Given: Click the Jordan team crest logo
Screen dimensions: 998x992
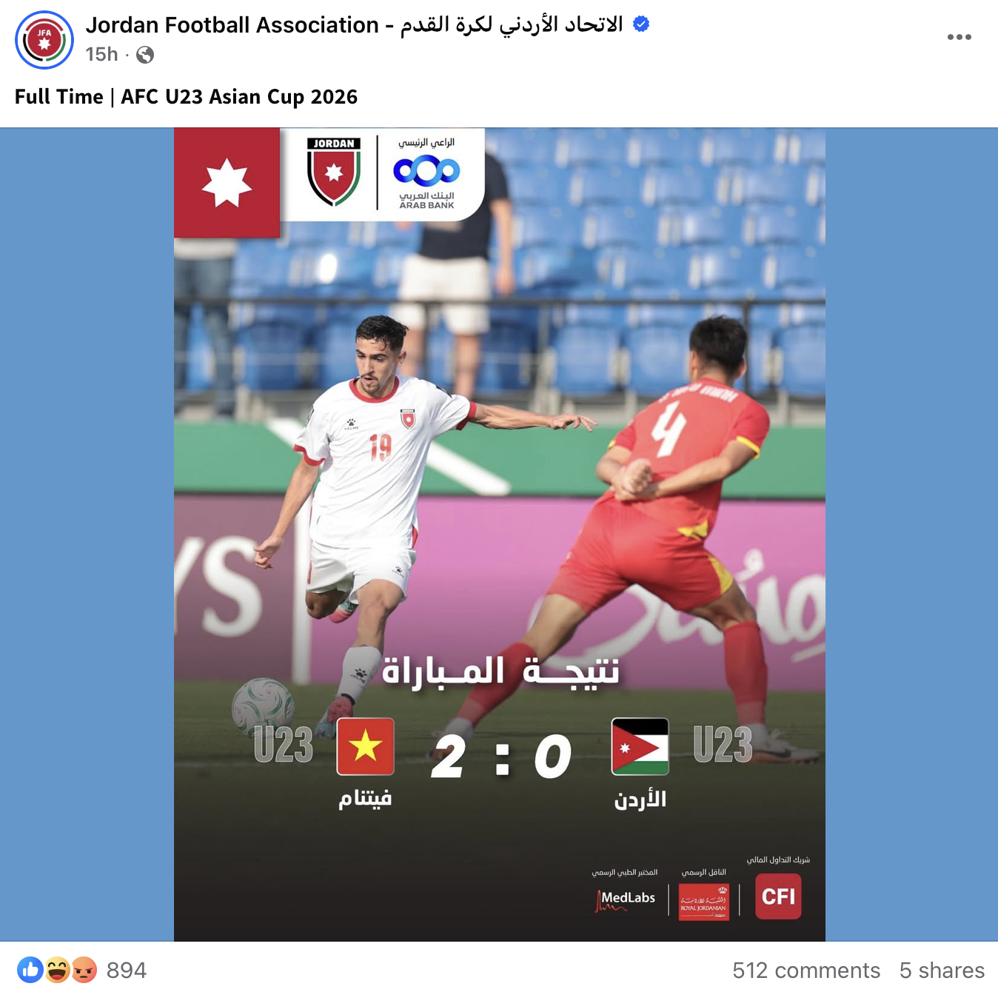Looking at the screenshot, I should [334, 172].
